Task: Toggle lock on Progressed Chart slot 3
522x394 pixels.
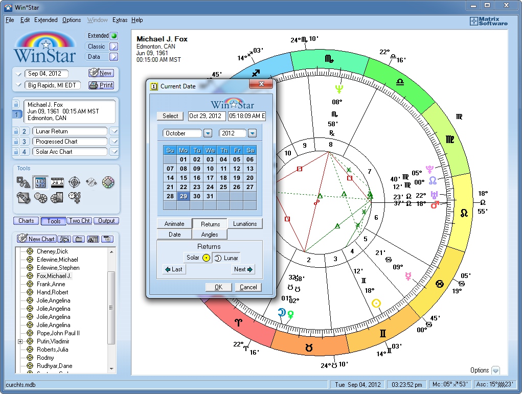Action: pos(16,142)
